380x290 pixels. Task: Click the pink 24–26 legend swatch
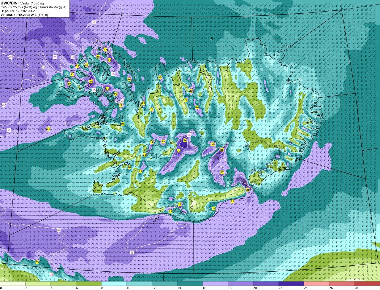(x=317, y=283)
